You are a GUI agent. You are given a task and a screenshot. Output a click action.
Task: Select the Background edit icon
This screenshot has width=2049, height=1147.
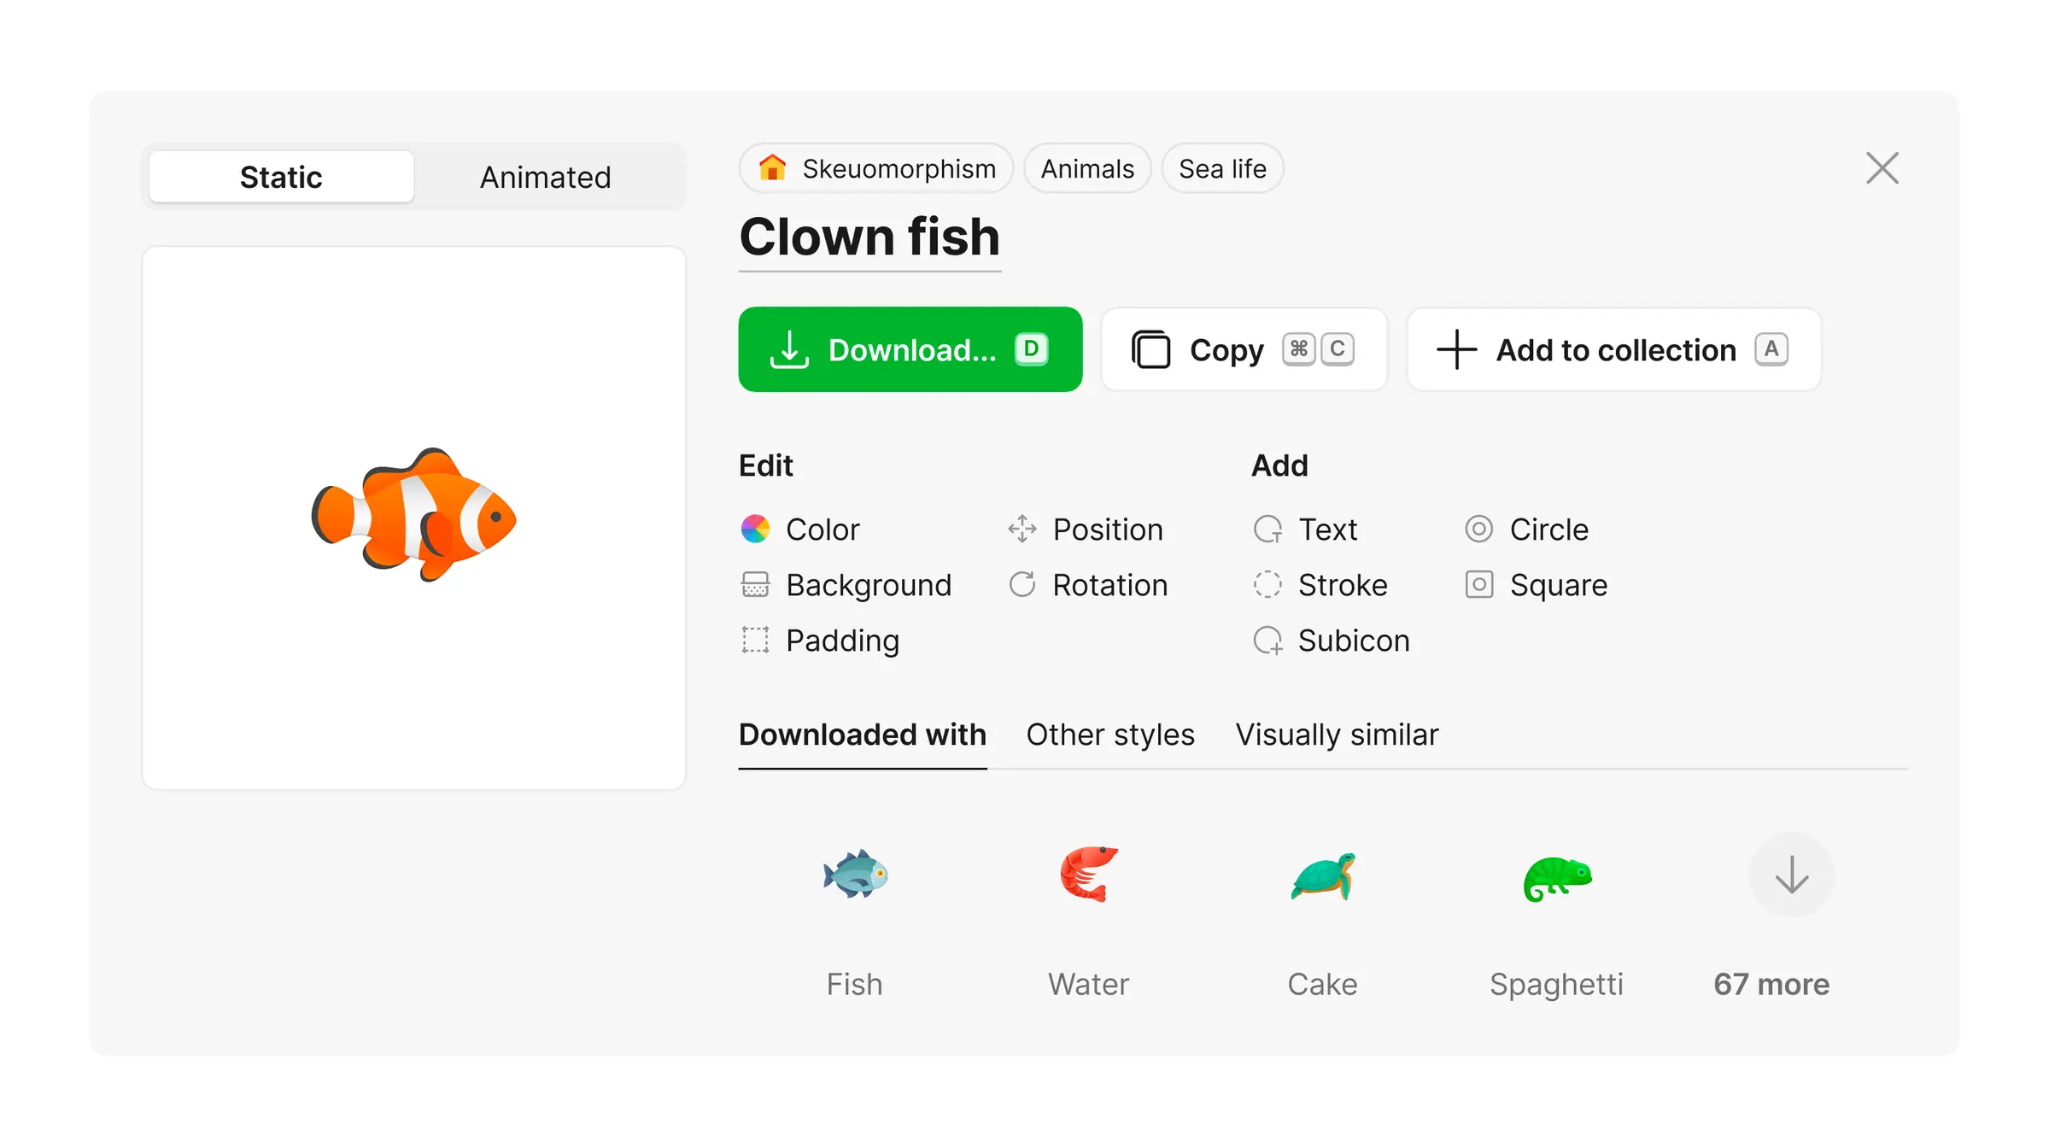(755, 585)
